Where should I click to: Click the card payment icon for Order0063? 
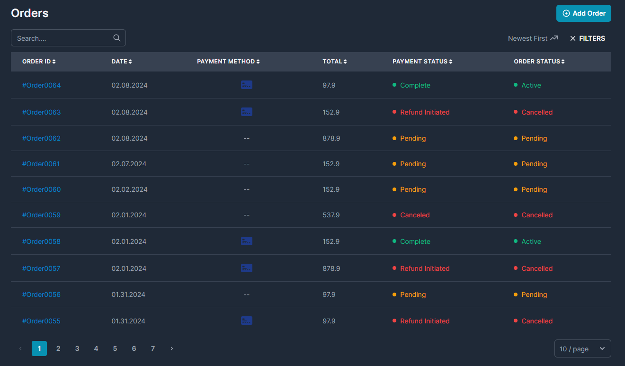[246, 112]
